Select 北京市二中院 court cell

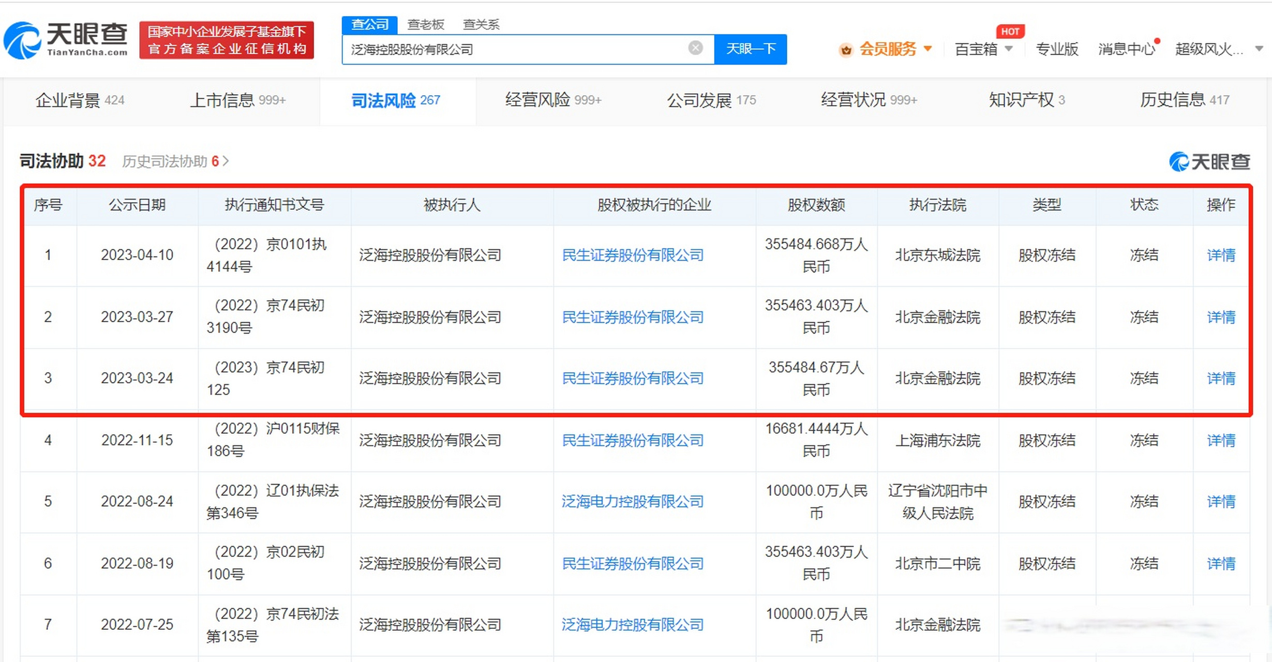click(938, 563)
